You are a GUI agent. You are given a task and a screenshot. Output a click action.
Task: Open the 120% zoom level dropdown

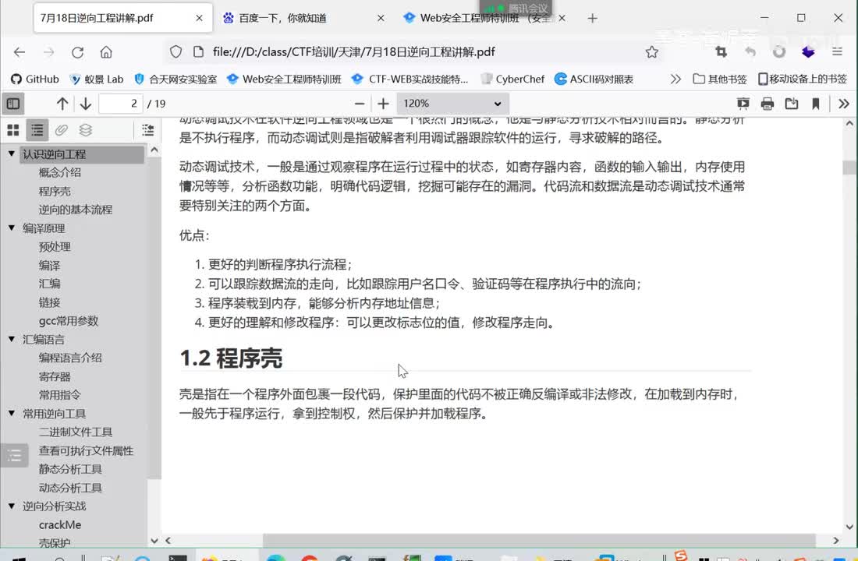452,104
